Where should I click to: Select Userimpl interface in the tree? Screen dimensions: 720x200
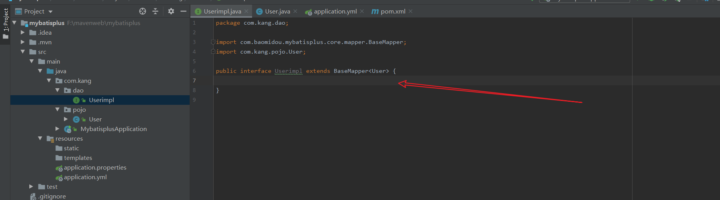[101, 100]
